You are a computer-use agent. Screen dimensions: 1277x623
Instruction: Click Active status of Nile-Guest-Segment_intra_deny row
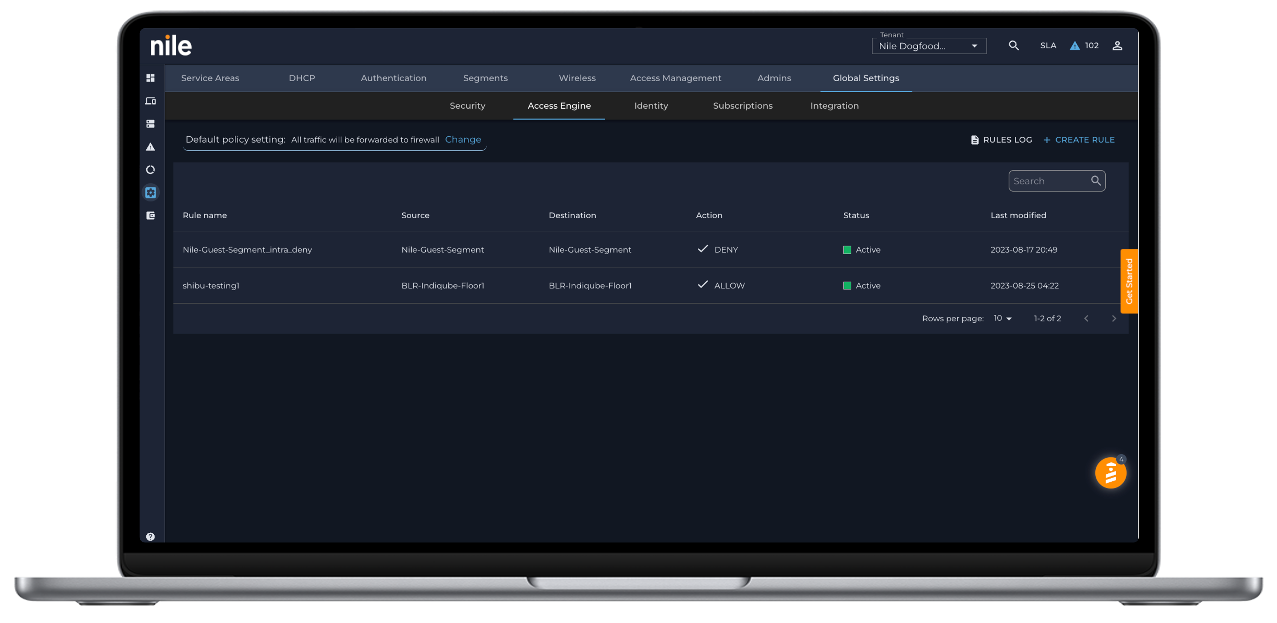coord(861,250)
